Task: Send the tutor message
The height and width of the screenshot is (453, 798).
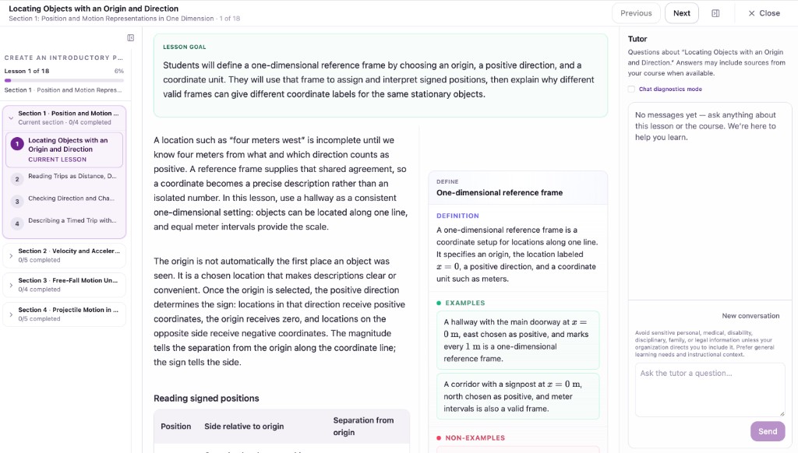Action: (x=768, y=431)
